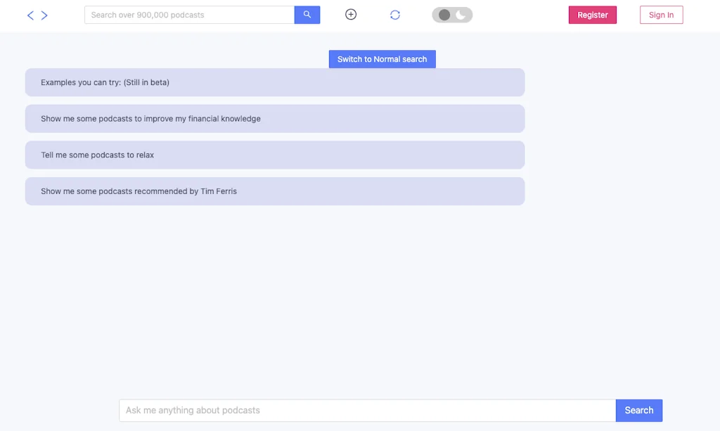Screen dimensions: 720x431
Task: Switch to Normal search
Action: coord(382,59)
